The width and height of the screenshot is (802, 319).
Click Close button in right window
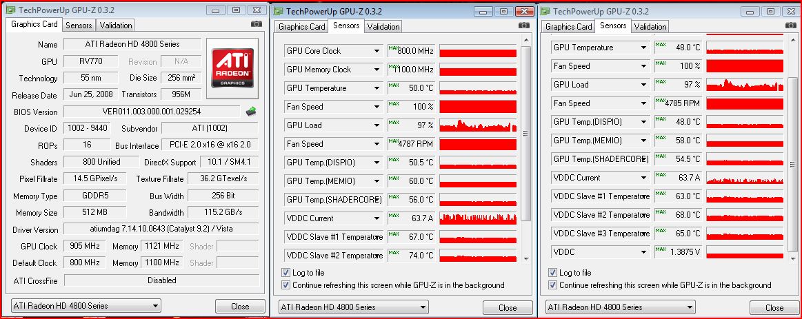(774, 308)
